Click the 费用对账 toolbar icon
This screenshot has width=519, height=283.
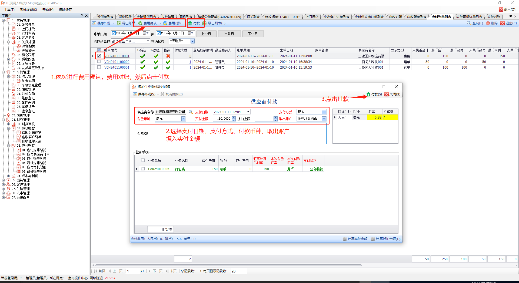tap(165, 23)
